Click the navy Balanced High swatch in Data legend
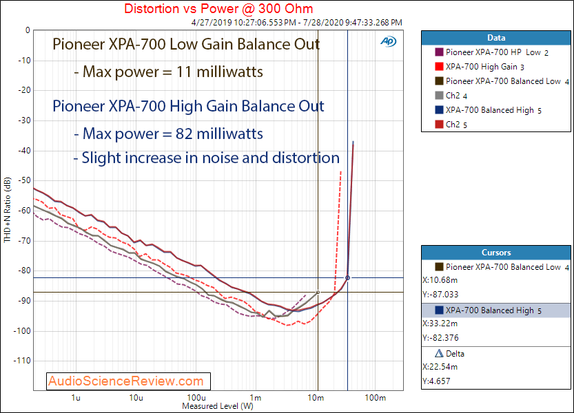 [x=439, y=109]
